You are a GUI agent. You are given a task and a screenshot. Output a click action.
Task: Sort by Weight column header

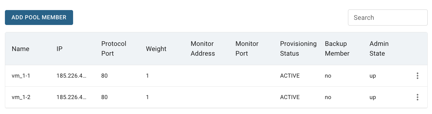pyautogui.click(x=156, y=49)
